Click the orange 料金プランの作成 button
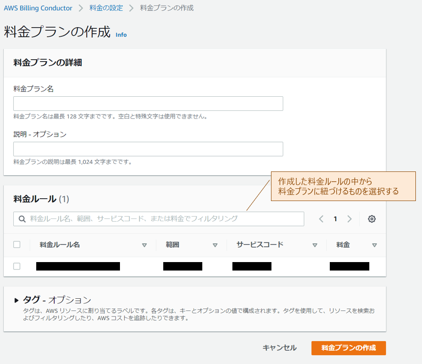The height and width of the screenshot is (364, 422). 348,348
